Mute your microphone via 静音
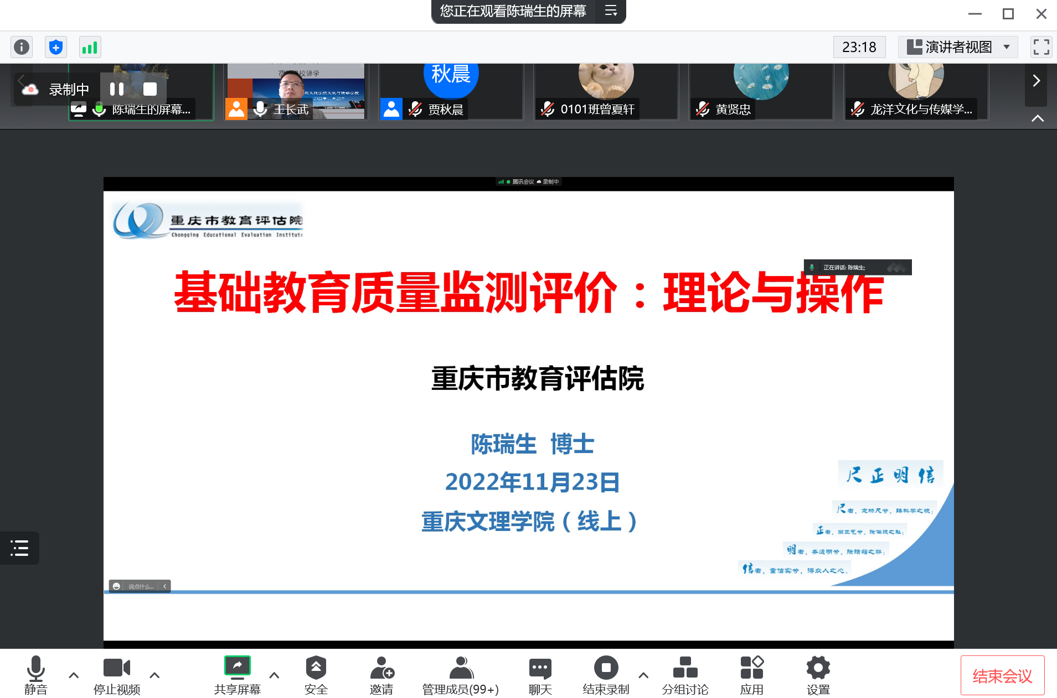This screenshot has width=1057, height=698. [37, 674]
